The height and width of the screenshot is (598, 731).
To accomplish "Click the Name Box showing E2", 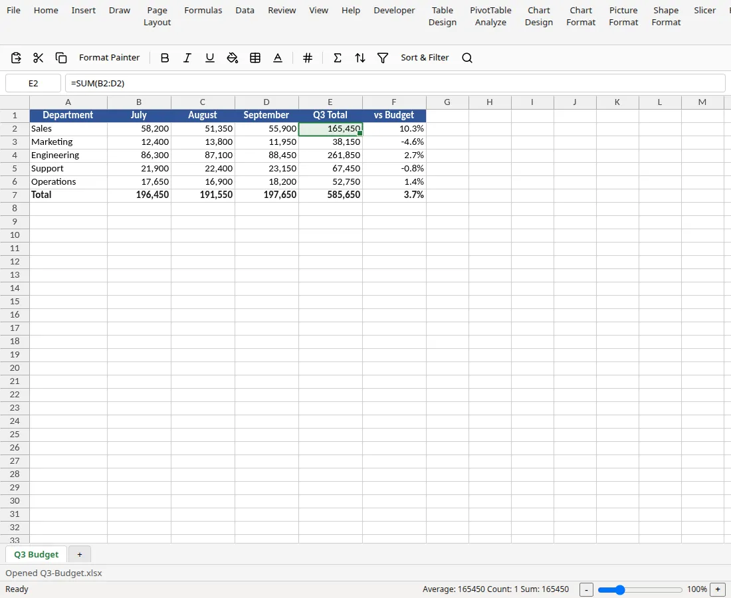I will (x=33, y=84).
